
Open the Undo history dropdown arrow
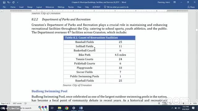tap(11, 2)
